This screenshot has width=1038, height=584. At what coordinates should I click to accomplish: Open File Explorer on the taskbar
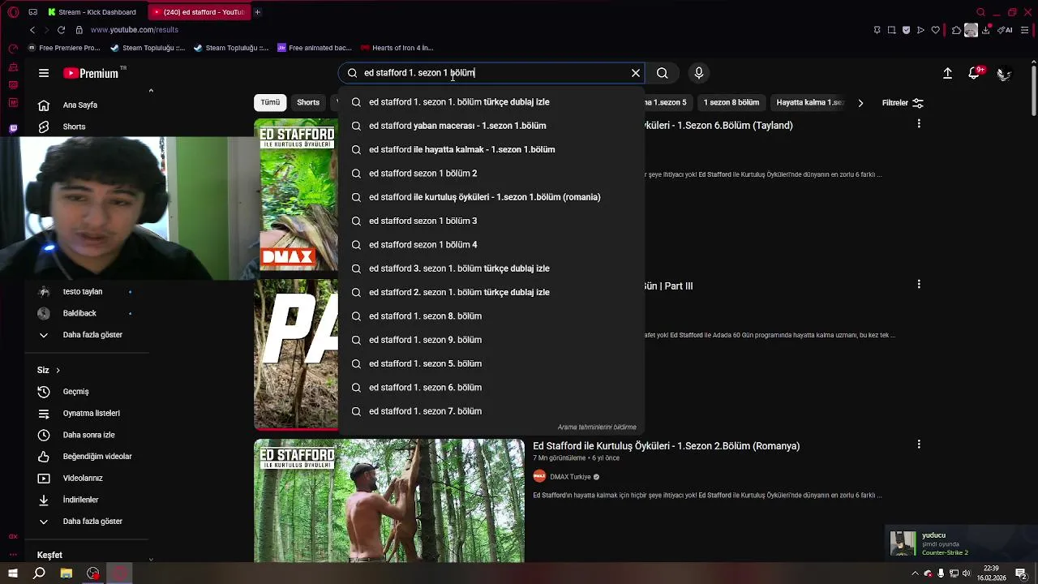pos(66,573)
